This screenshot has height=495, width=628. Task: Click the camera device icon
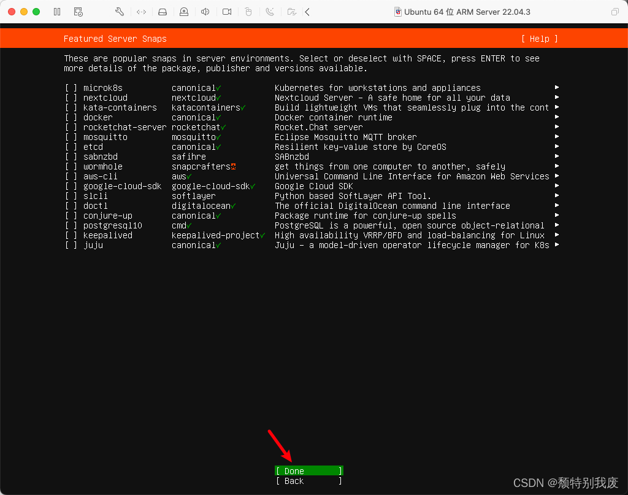[227, 12]
